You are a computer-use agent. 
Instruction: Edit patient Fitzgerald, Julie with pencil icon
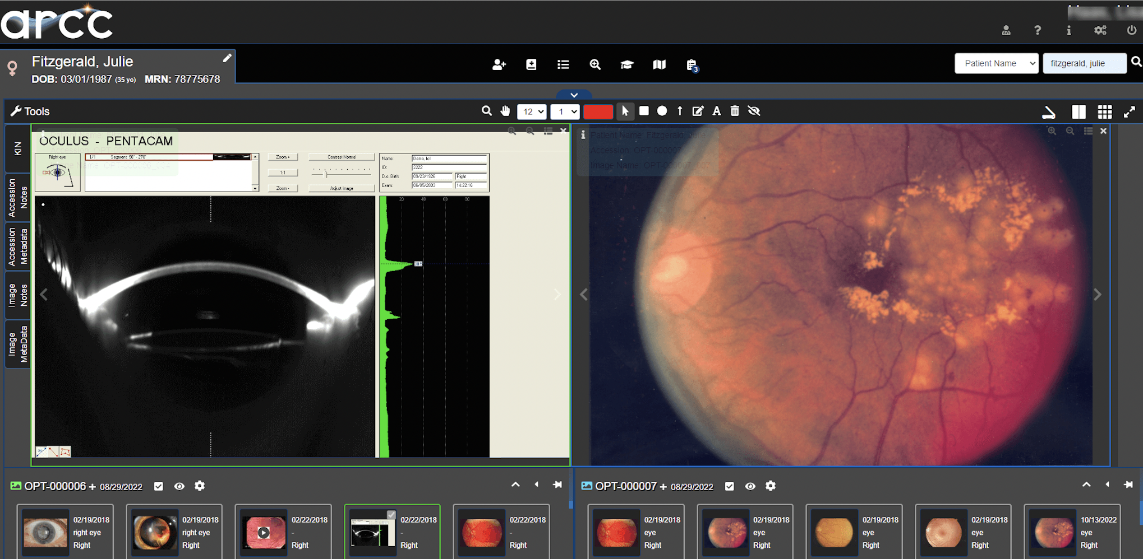227,58
